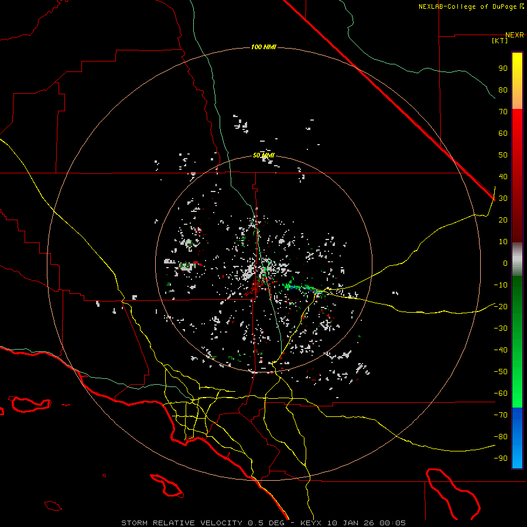Click the 30 value on velocity scale

pyautogui.click(x=503, y=199)
